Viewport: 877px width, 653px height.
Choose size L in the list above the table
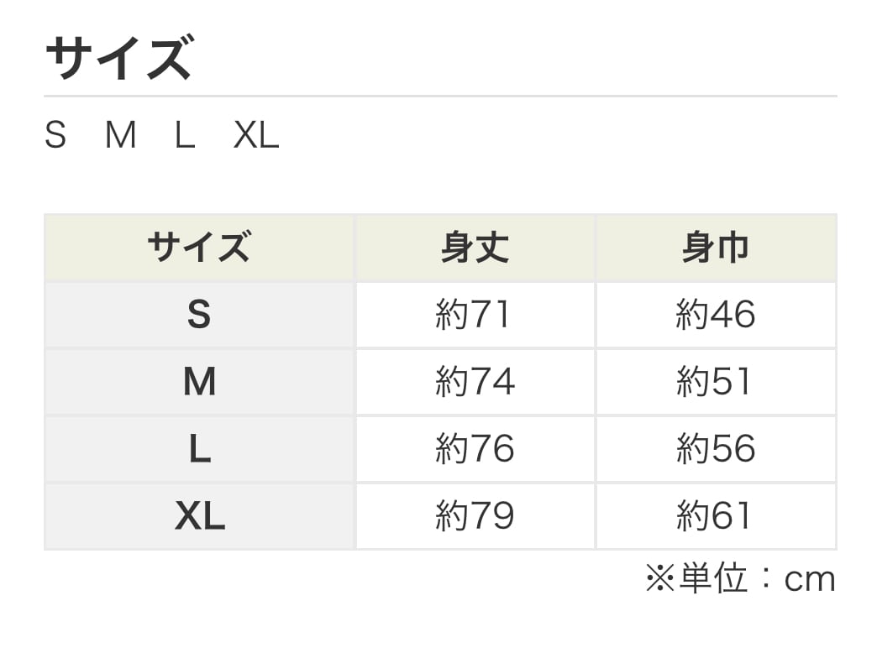click(x=185, y=136)
